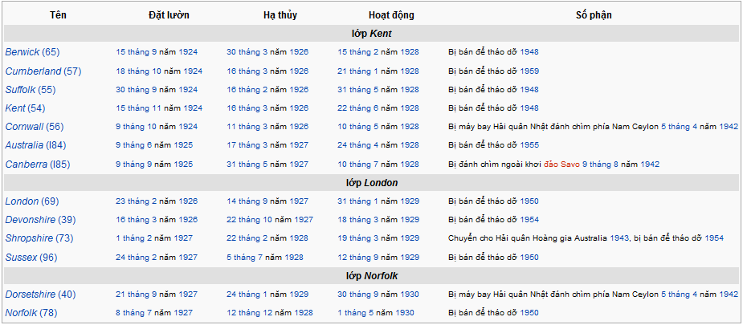Open the Shropshire ship link
The height and width of the screenshot is (325, 743).
click(x=29, y=238)
